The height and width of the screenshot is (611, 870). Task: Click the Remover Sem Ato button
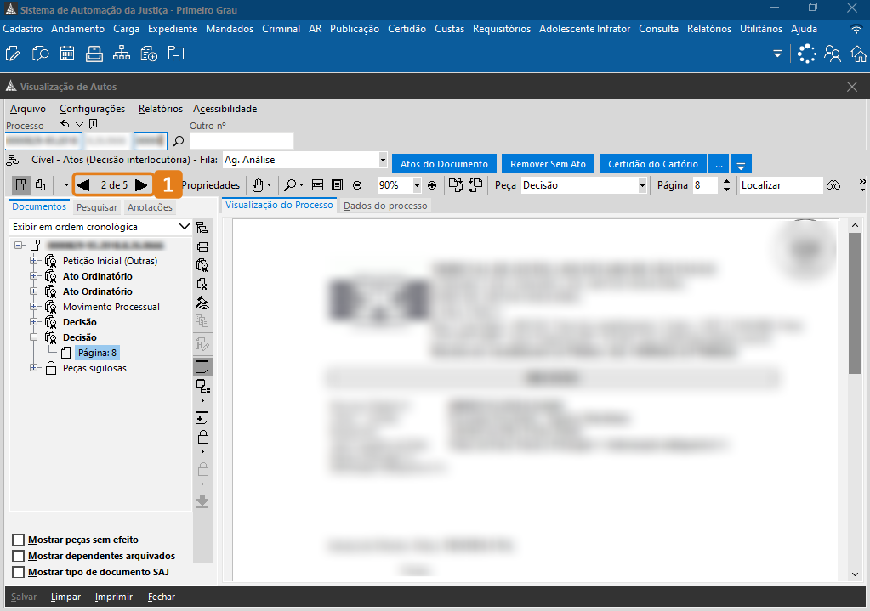549,163
